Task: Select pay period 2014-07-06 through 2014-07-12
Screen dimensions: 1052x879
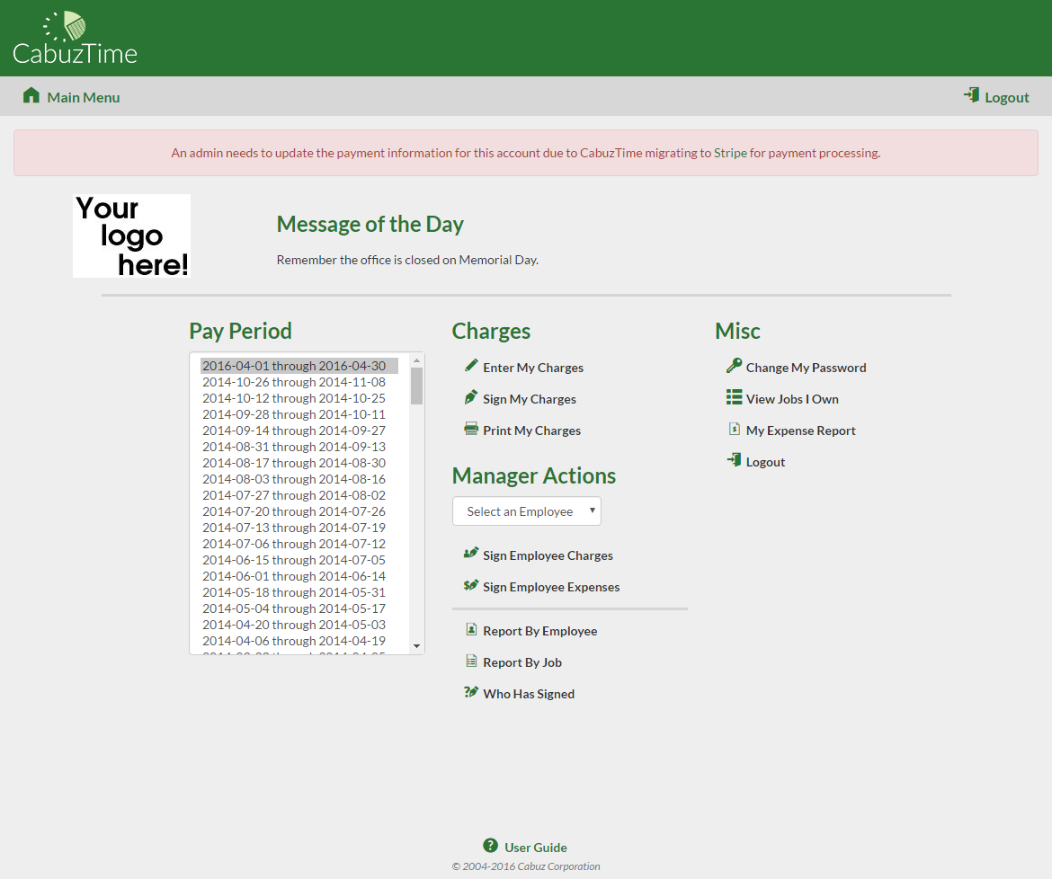Action: [x=293, y=543]
